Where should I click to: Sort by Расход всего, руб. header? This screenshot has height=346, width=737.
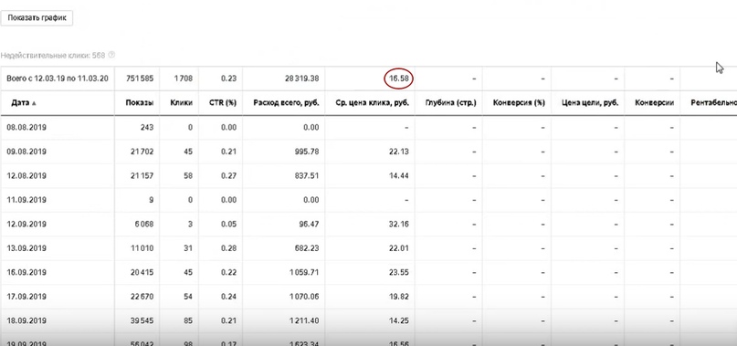click(286, 103)
